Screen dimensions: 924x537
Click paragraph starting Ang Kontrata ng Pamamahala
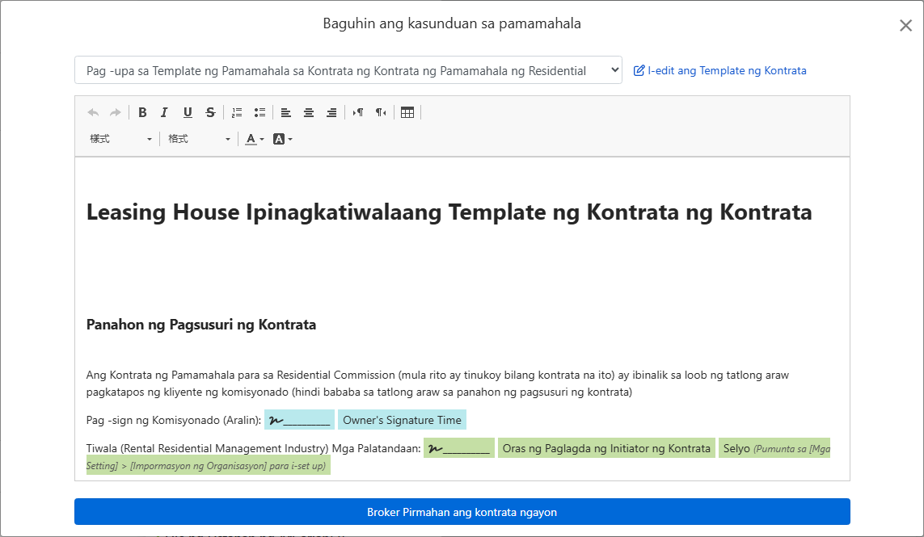click(x=437, y=384)
